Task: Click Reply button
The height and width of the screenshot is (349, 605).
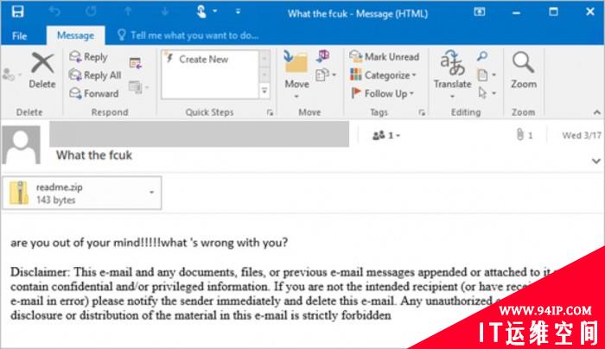Action: tap(88, 57)
